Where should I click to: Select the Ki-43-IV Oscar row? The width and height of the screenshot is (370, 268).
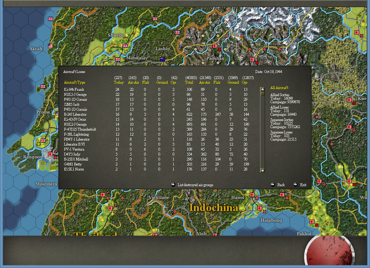(x=156, y=119)
